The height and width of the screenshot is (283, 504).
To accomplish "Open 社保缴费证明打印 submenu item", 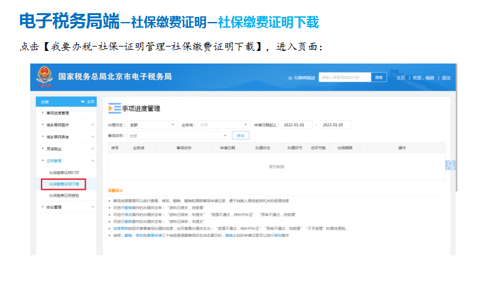I will (x=64, y=172).
